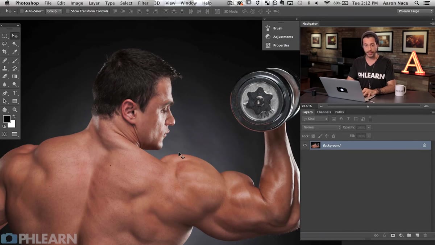Select the Path Selection tool
Screen dimensions: 435x245
5,101
